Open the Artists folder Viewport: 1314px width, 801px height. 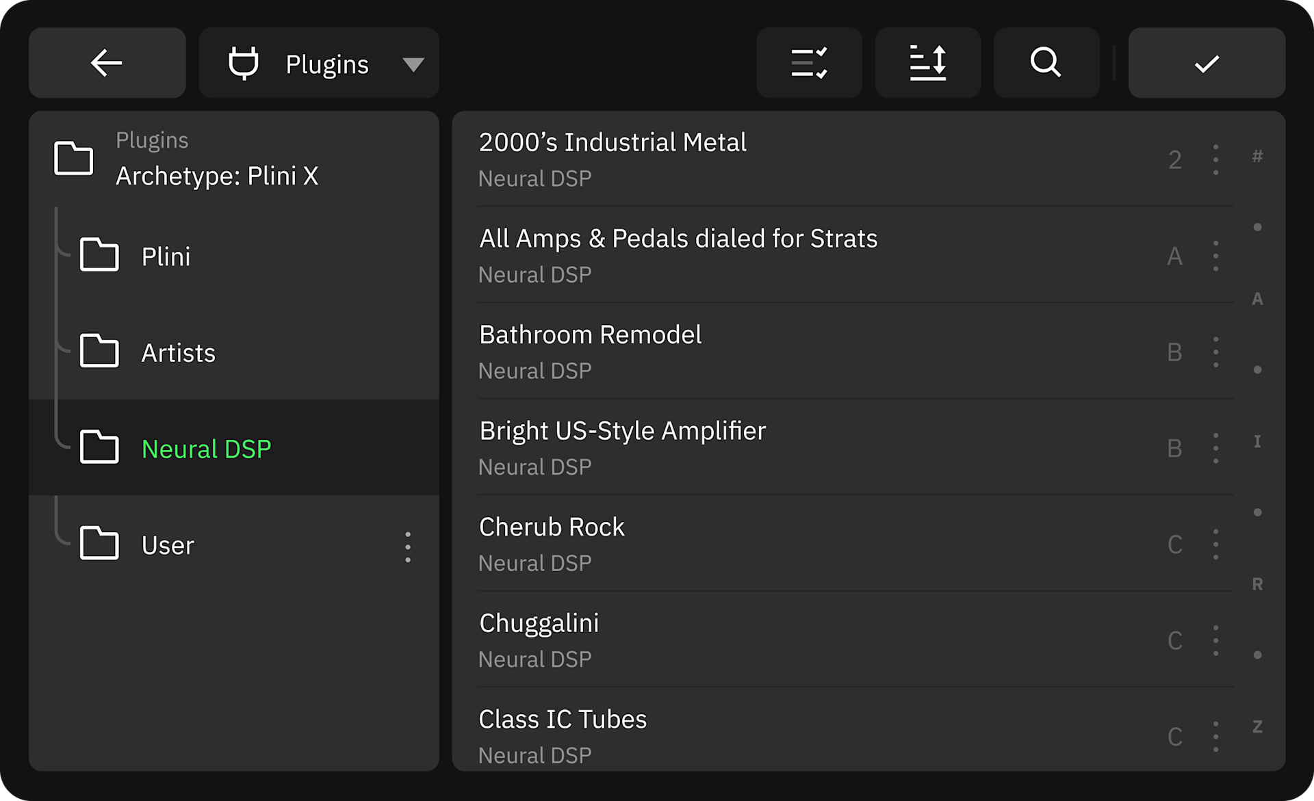(178, 353)
